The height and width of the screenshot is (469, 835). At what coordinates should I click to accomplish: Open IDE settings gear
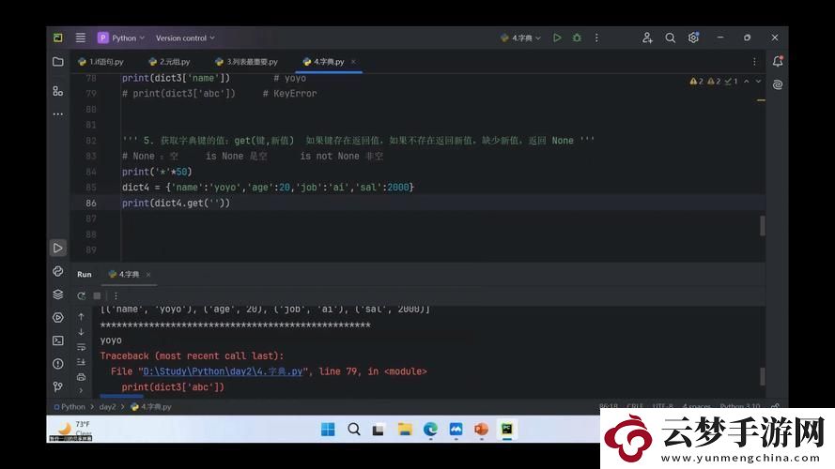[x=693, y=38]
